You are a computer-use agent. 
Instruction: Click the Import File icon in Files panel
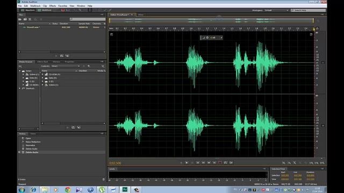(x=25, y=19)
